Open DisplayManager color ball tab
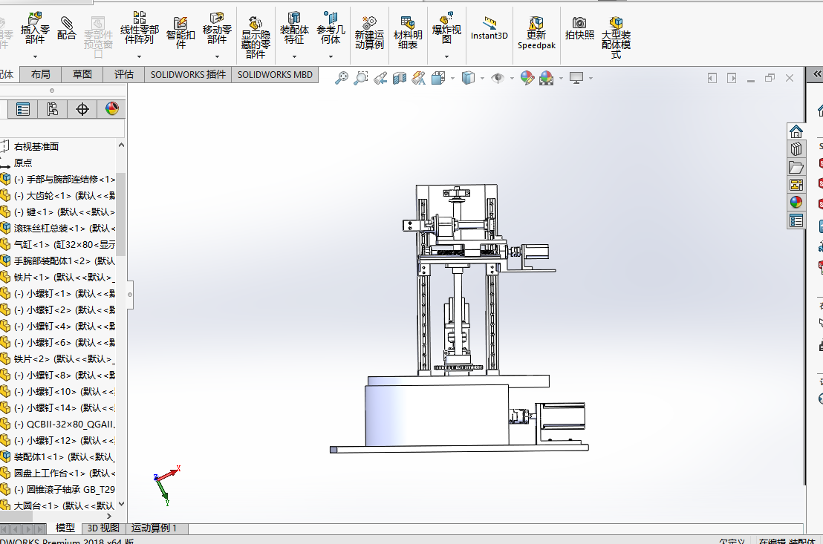The image size is (823, 544). tap(112, 109)
